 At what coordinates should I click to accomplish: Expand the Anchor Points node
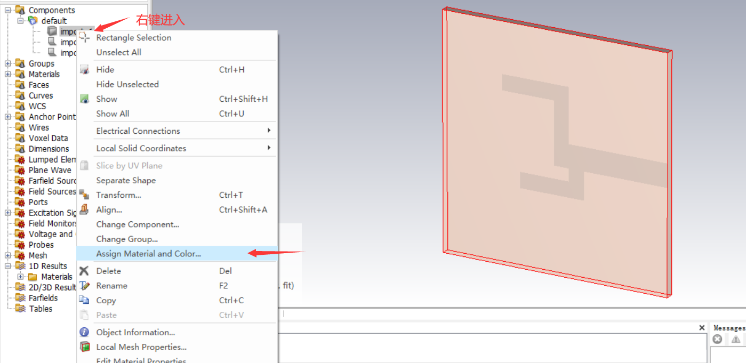[x=8, y=117]
